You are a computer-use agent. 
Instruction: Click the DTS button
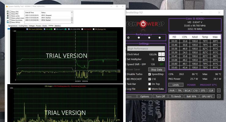pyautogui.click(x=203, y=91)
